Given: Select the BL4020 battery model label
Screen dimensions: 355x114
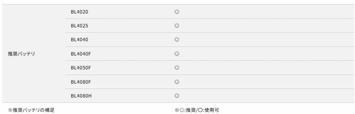Looking at the screenshot, I should click(x=79, y=12).
